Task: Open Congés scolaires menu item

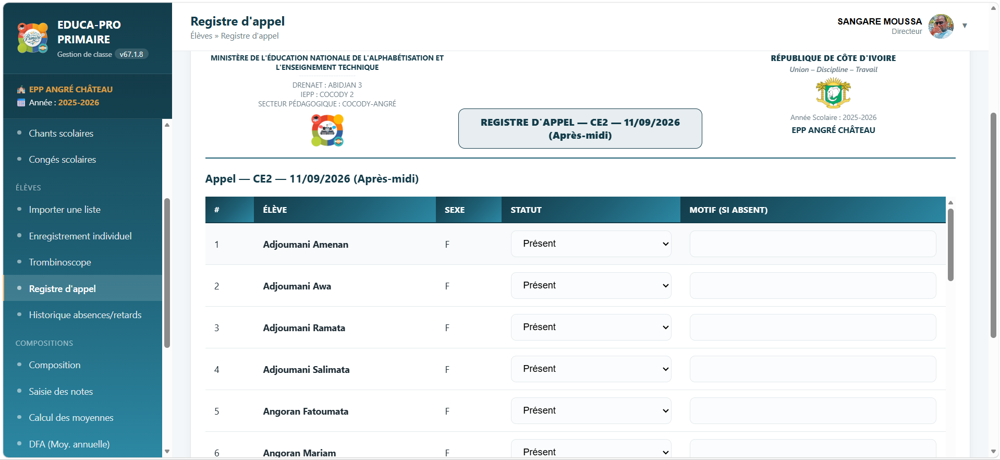Action: point(63,160)
